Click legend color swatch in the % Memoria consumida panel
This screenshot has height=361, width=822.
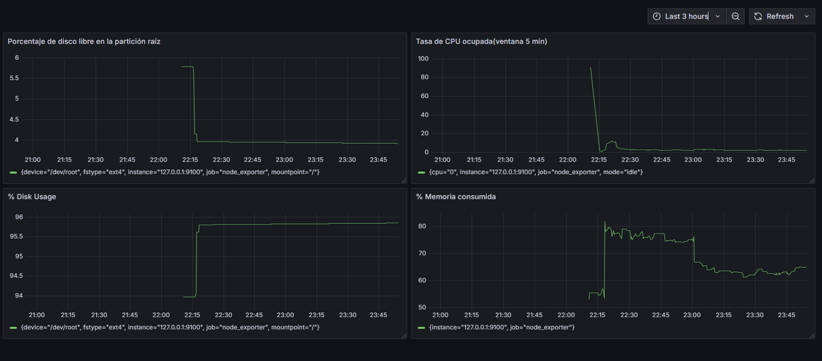pos(422,327)
